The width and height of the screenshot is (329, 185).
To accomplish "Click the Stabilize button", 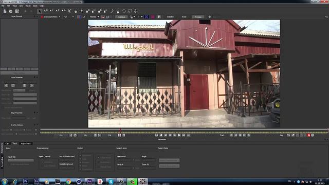I will (x=170, y=17).
